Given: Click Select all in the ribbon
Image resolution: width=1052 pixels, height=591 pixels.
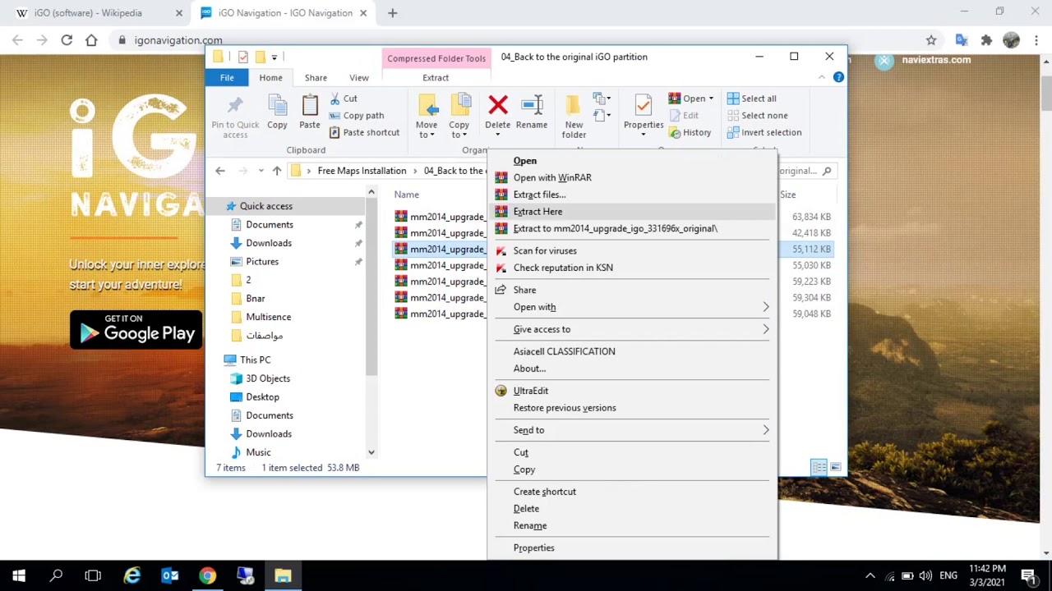Looking at the screenshot, I should coord(751,98).
